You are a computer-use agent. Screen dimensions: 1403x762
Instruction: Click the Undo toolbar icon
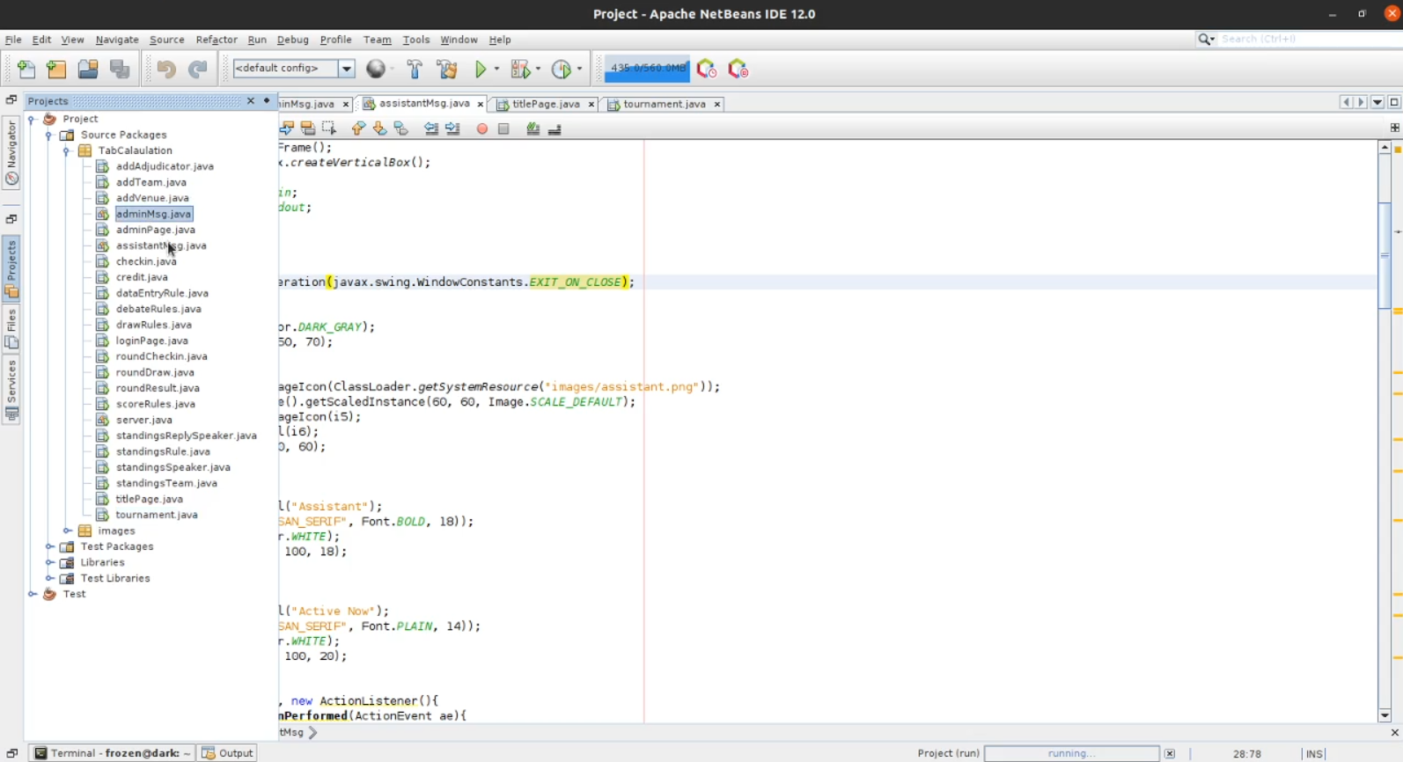[165, 69]
